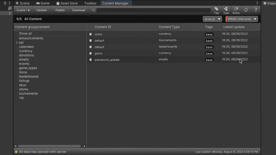The width and height of the screenshot is (276, 155).
Task: Click the Last publish status text
Action: pyautogui.click(x=226, y=152)
